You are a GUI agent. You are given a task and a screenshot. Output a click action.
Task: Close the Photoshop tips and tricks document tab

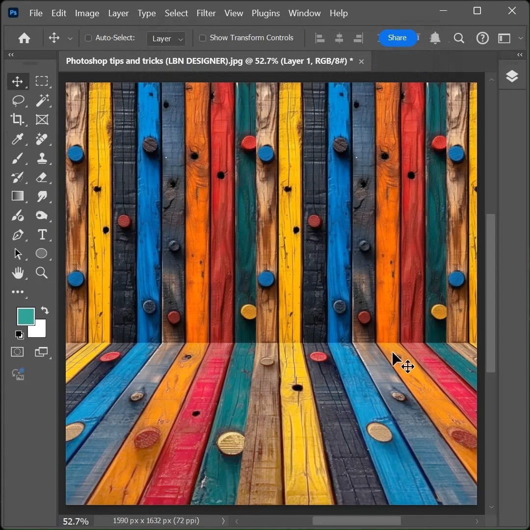click(x=361, y=61)
